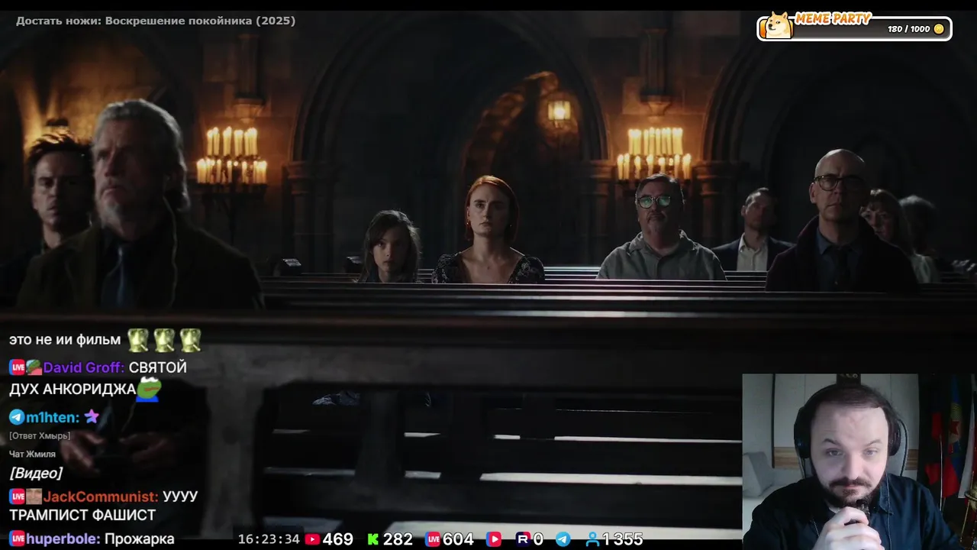Click the Rutube R icon next to 0
The width and height of the screenshot is (977, 550).
pyautogui.click(x=523, y=539)
